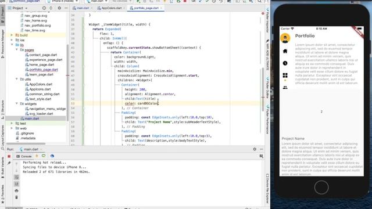Expand the web folder
Image resolution: width=372 pixels, height=209 pixels.
point(12,128)
